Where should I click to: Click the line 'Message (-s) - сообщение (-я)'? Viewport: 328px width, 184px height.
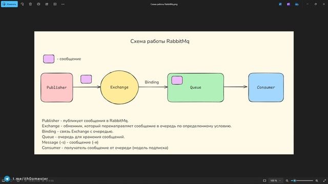[70, 142]
